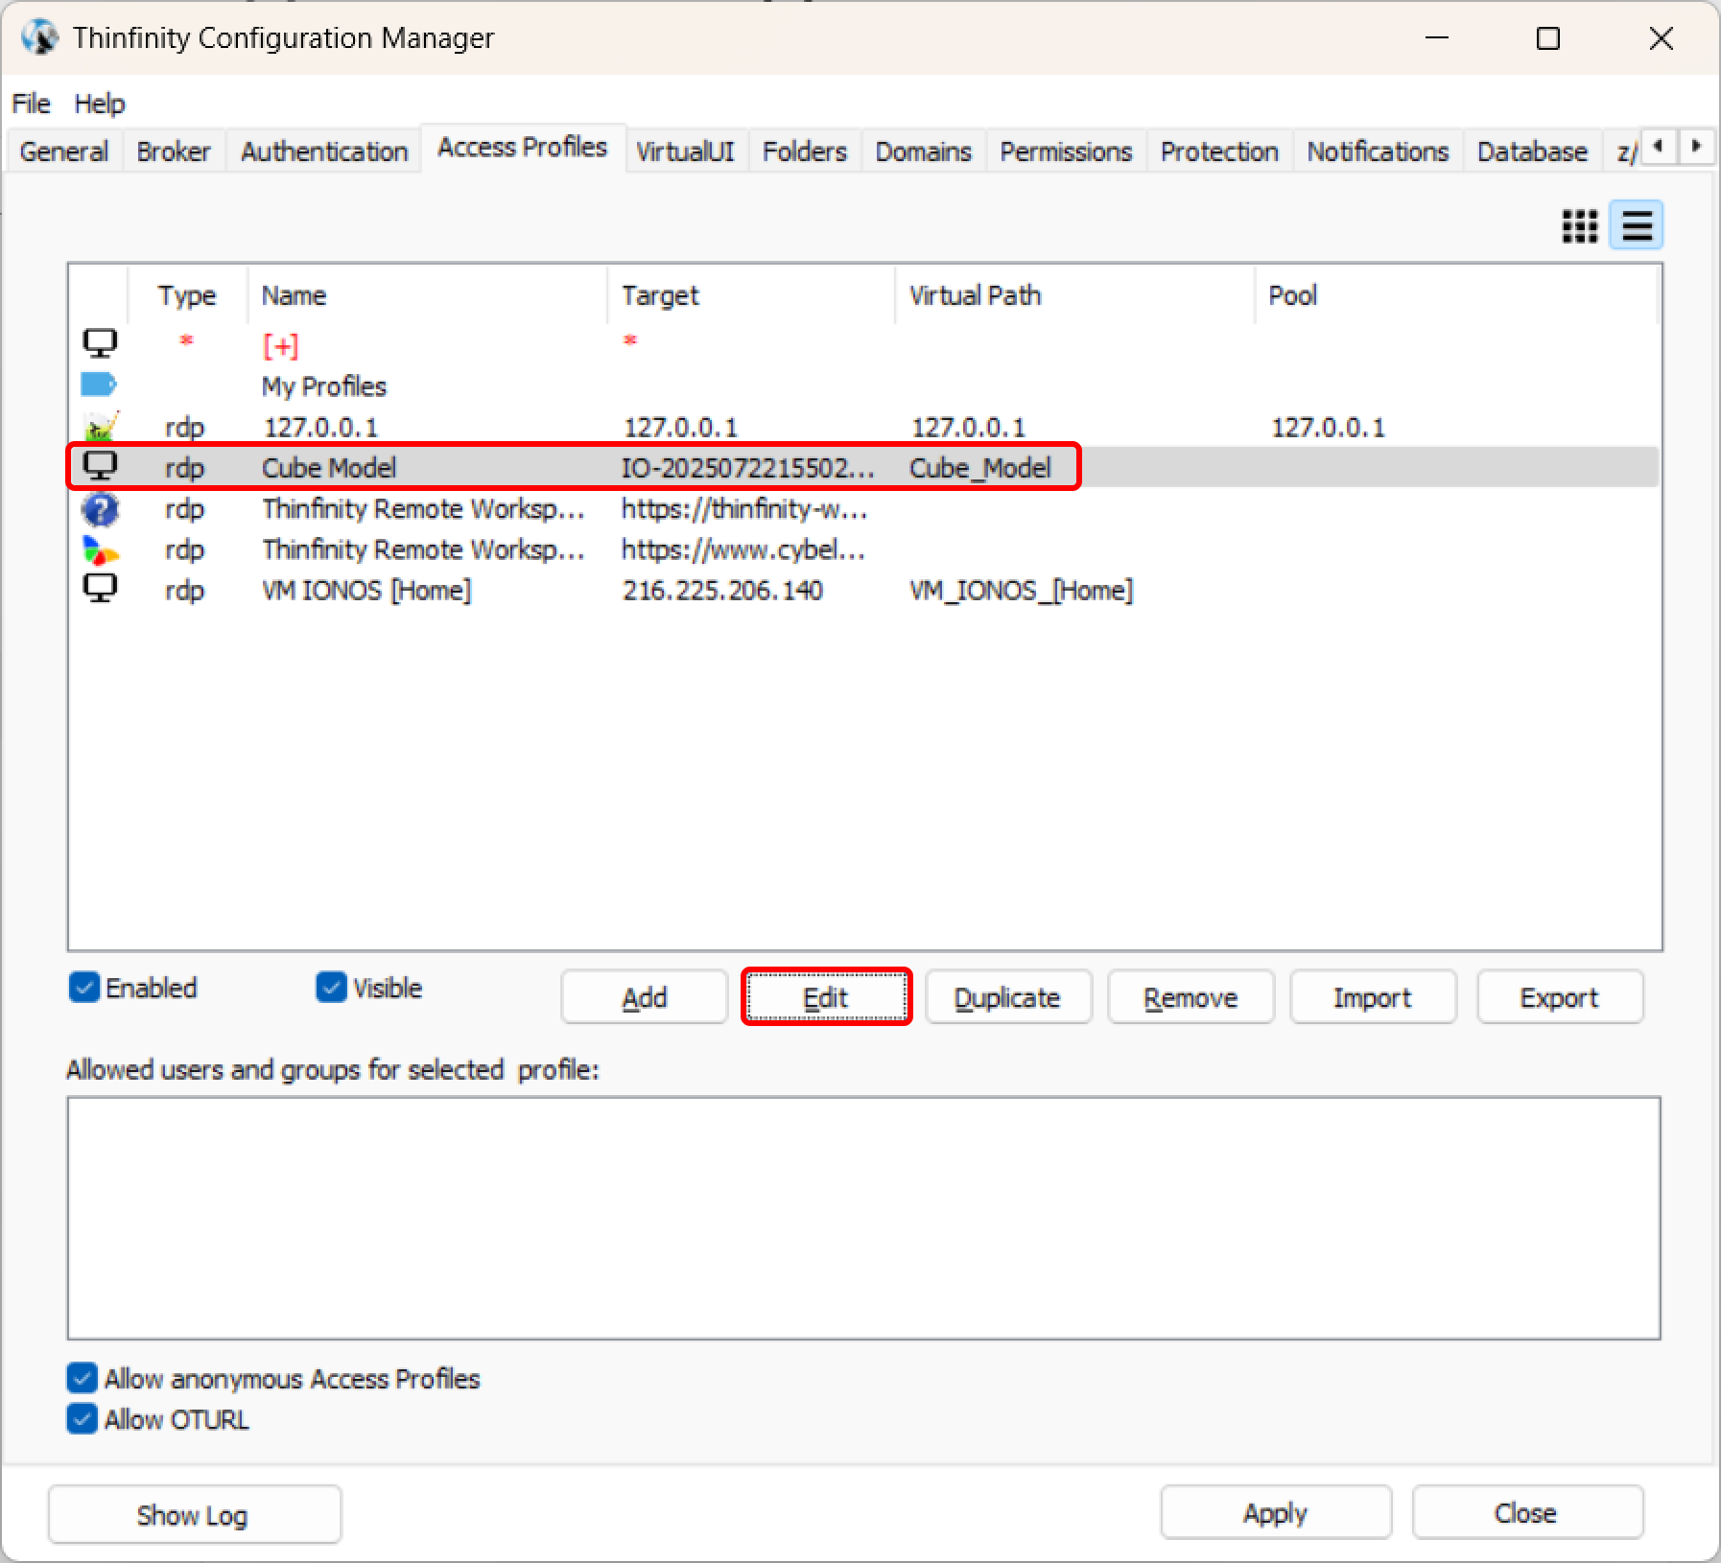Click the IO-2025072215502... target cell
This screenshot has width=1721, height=1563.
point(748,467)
